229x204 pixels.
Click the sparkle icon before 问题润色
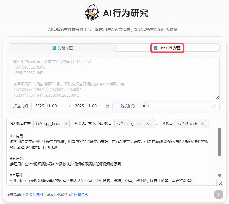(x=71, y=194)
